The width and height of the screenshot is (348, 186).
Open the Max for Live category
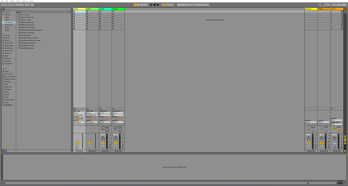pos(8,51)
